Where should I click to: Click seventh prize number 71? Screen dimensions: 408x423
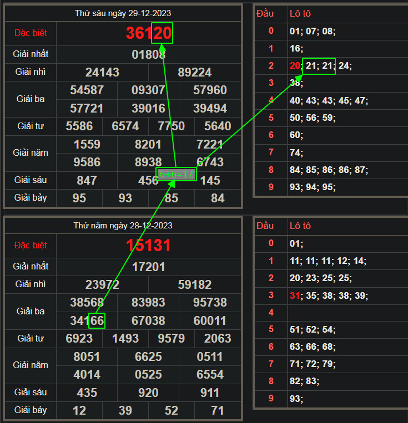pyautogui.click(x=218, y=410)
